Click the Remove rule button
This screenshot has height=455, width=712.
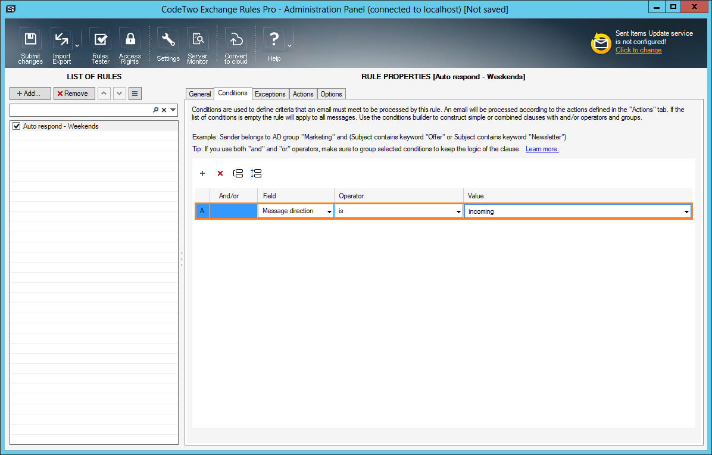pyautogui.click(x=74, y=94)
